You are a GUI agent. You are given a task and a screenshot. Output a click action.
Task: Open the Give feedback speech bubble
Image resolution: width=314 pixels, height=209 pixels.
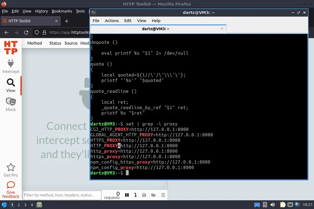click(11, 185)
